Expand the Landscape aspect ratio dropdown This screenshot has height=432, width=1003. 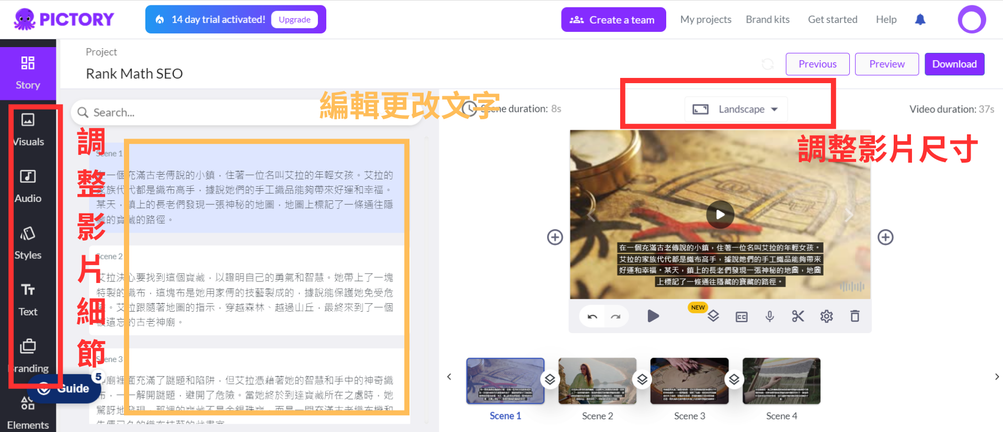click(736, 109)
